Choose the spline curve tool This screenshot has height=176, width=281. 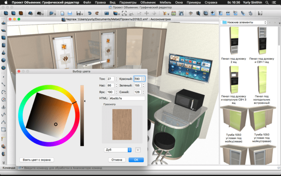pos(4,114)
